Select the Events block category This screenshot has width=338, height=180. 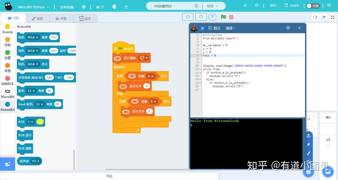[8, 29]
